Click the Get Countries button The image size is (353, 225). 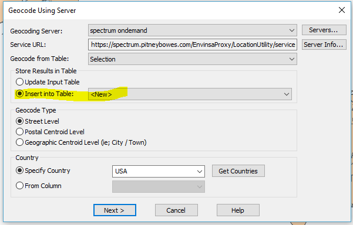[x=238, y=171]
